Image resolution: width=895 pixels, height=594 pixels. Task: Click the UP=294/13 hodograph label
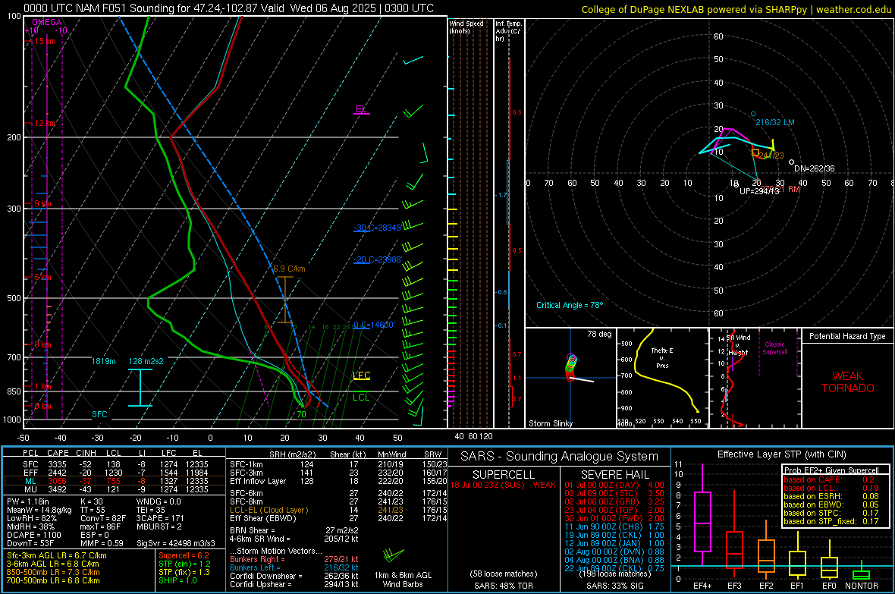(x=759, y=191)
